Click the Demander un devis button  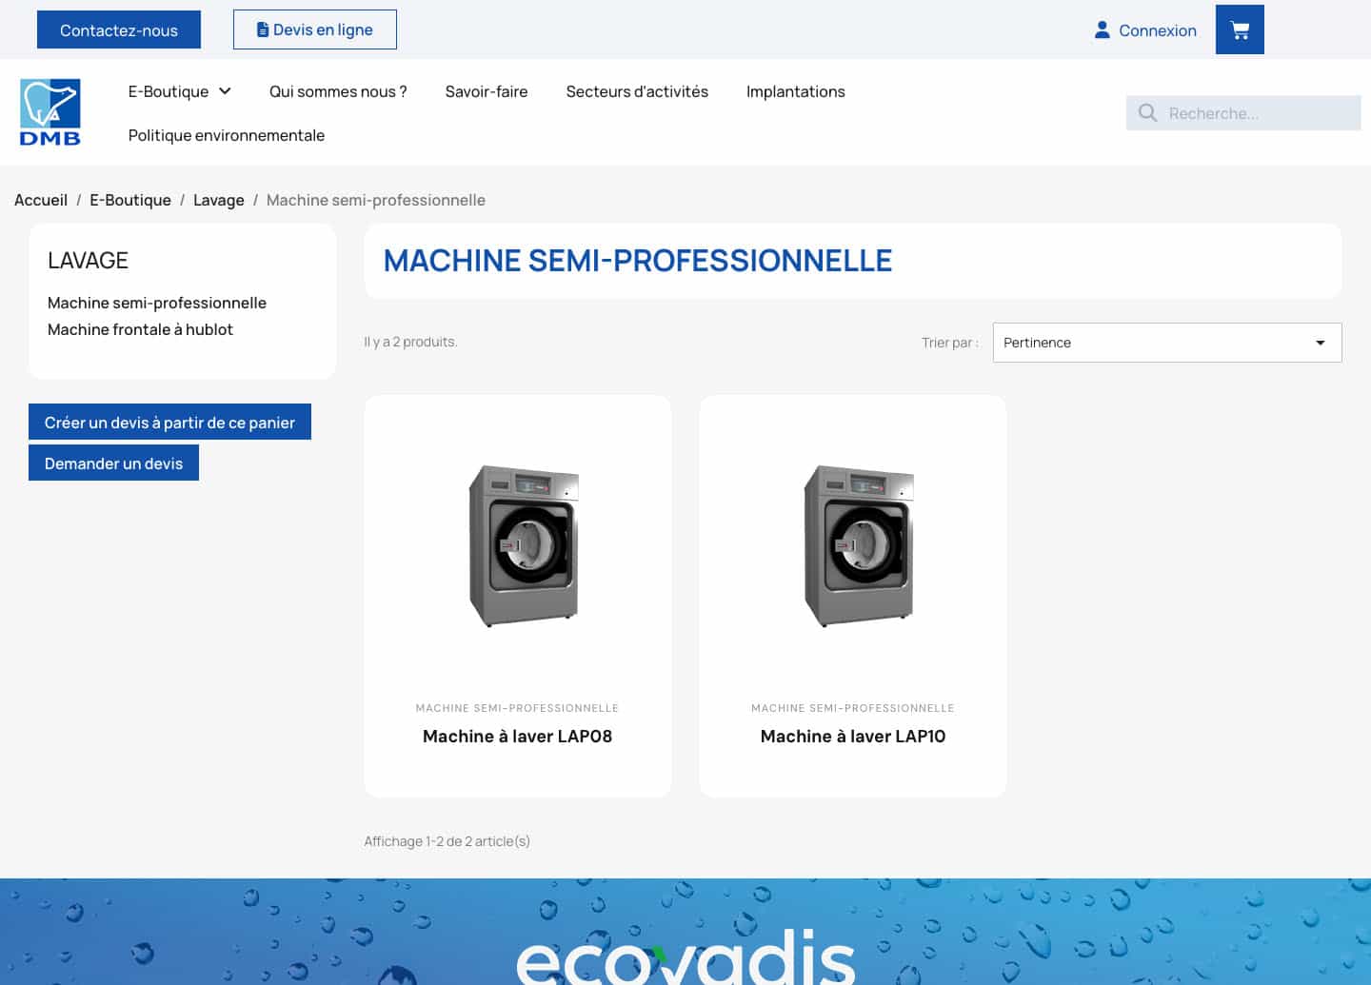point(113,463)
